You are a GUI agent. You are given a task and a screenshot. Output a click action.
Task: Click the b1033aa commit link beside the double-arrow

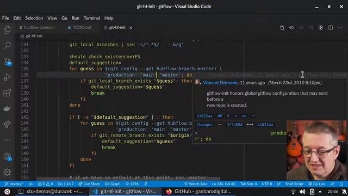point(204,116)
